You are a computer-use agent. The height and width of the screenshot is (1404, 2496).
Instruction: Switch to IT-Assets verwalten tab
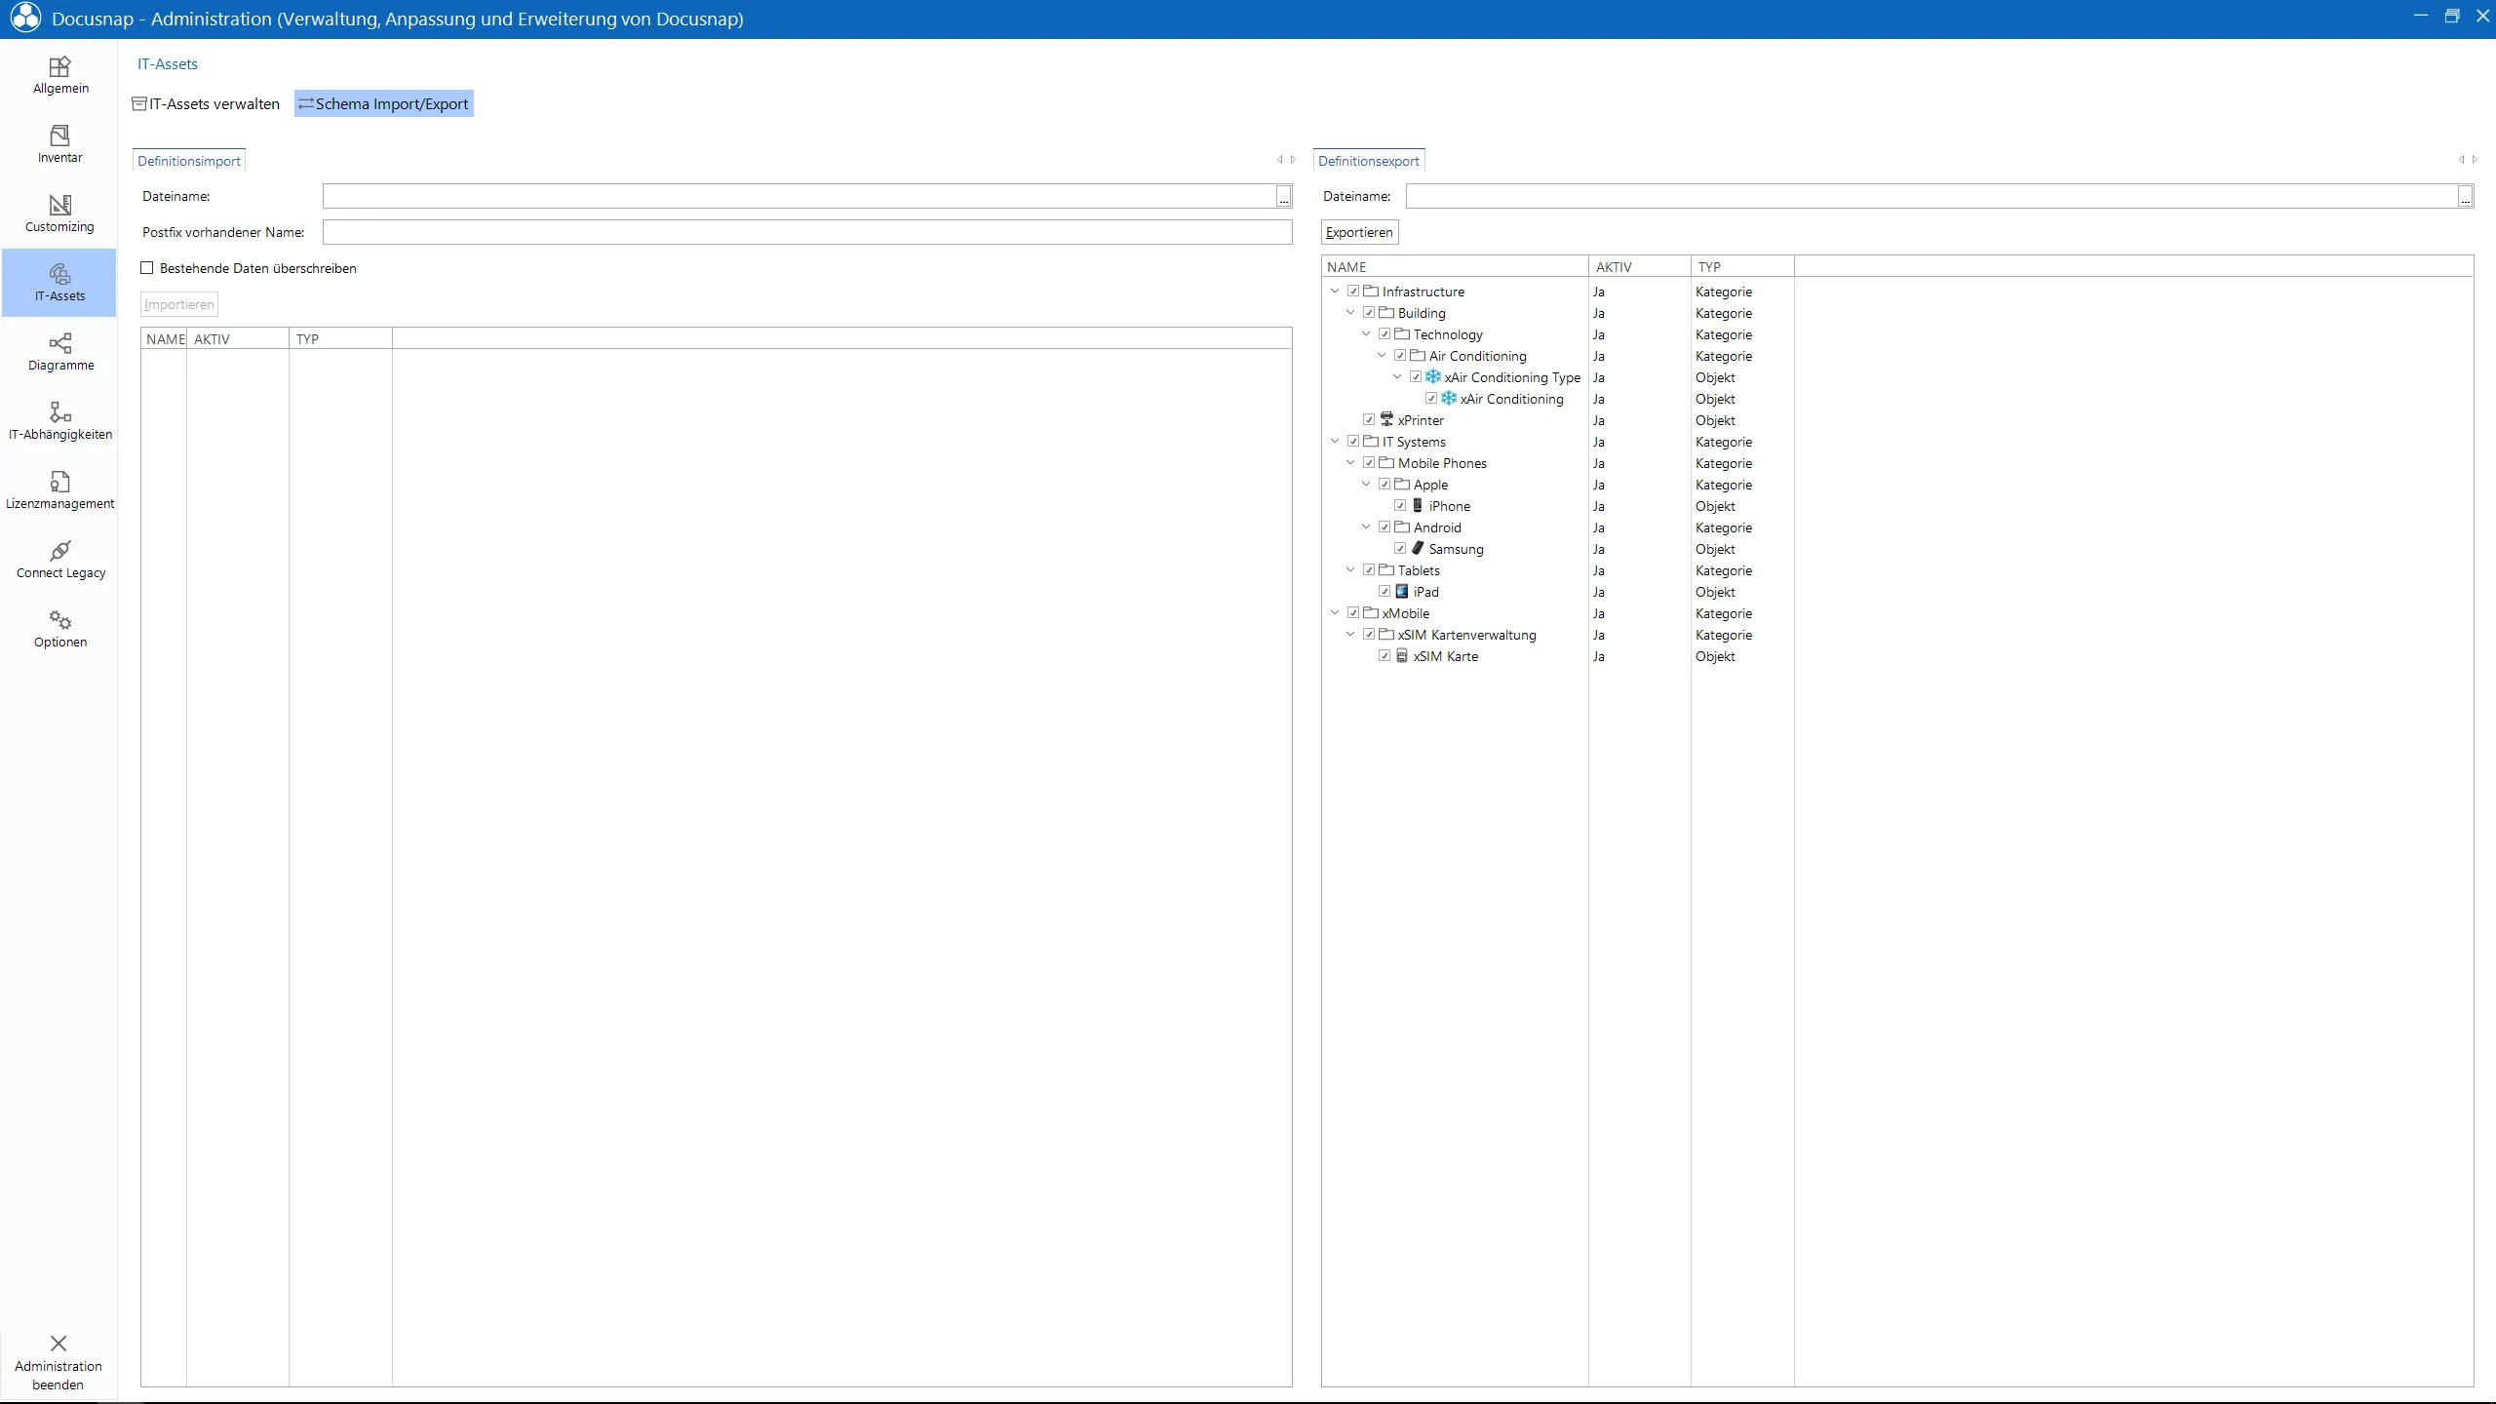click(x=207, y=103)
